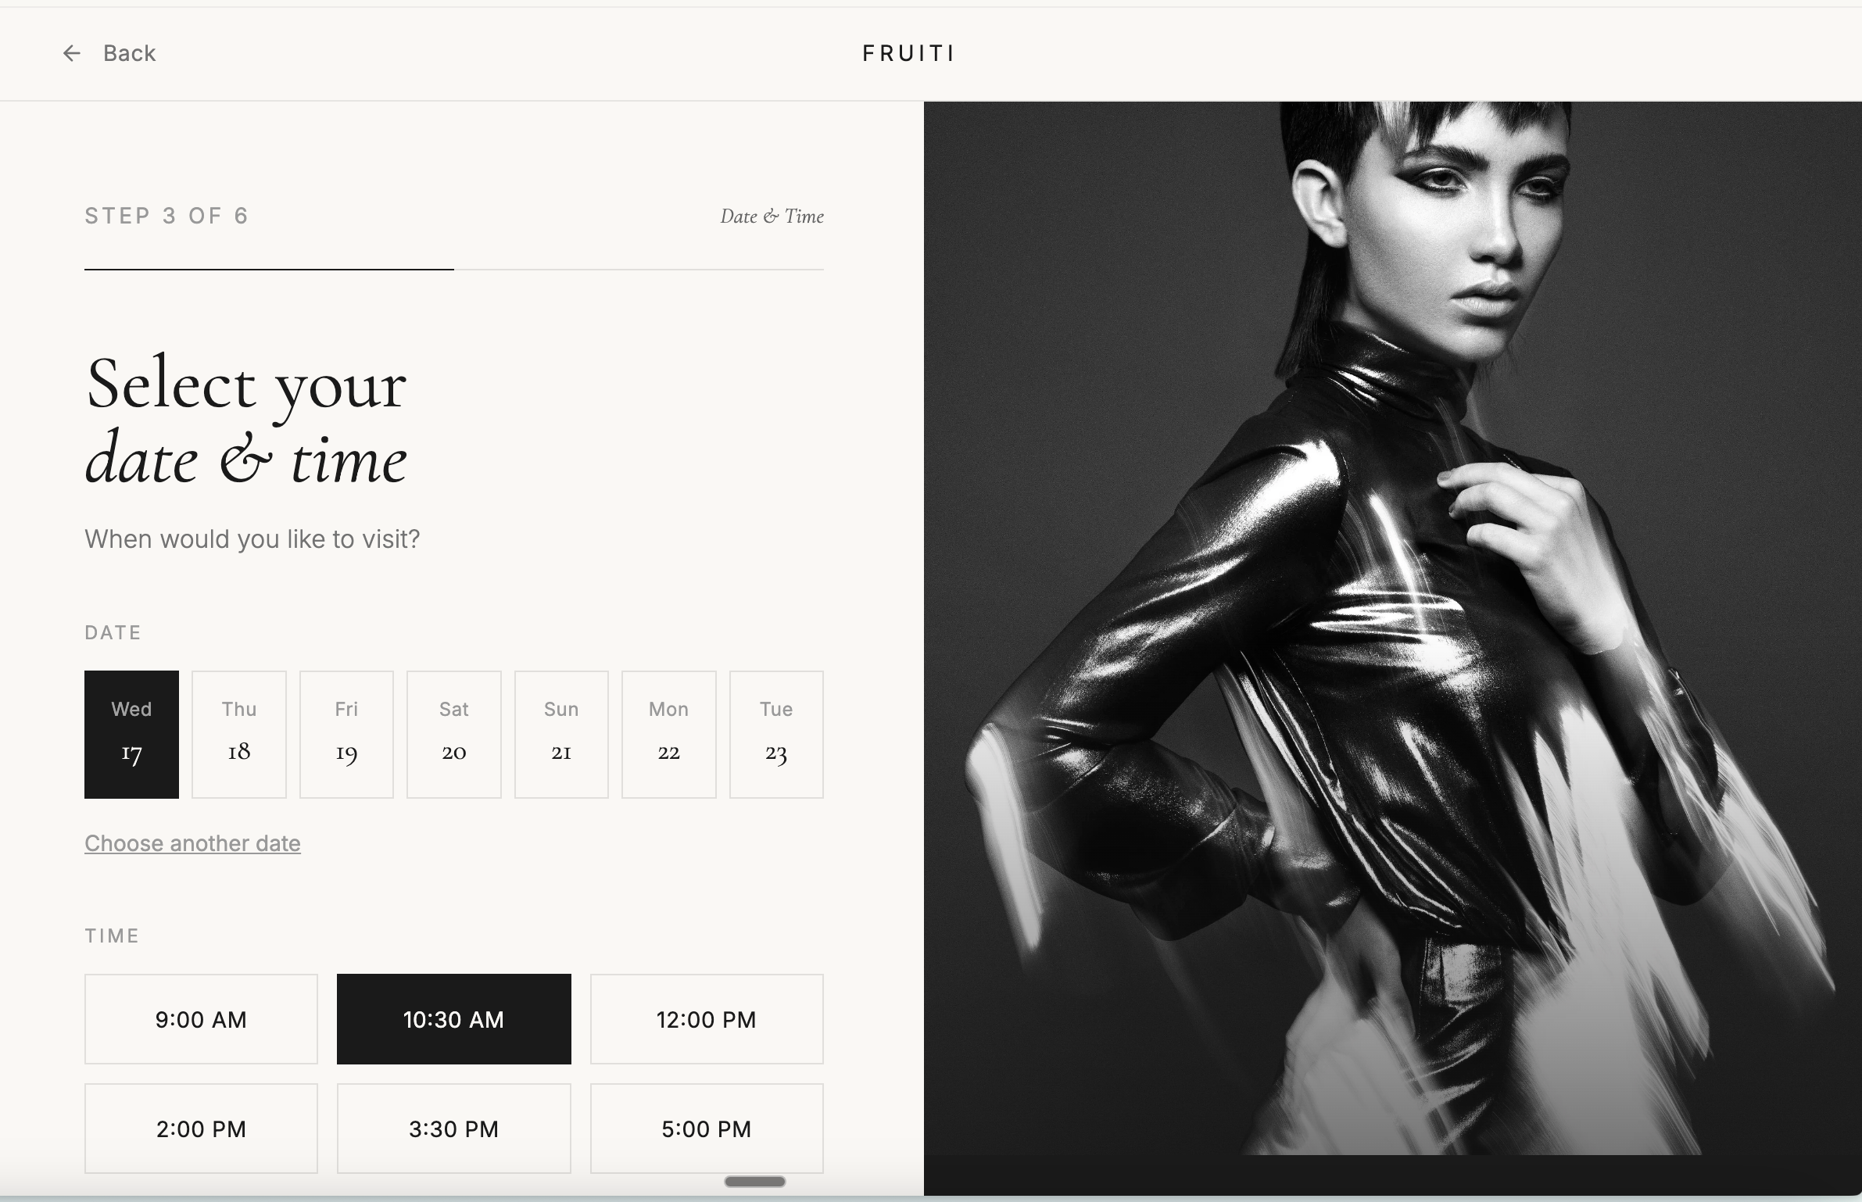The image size is (1862, 1202).
Task: Choose Mon 22 for the visit
Action: 669,735
